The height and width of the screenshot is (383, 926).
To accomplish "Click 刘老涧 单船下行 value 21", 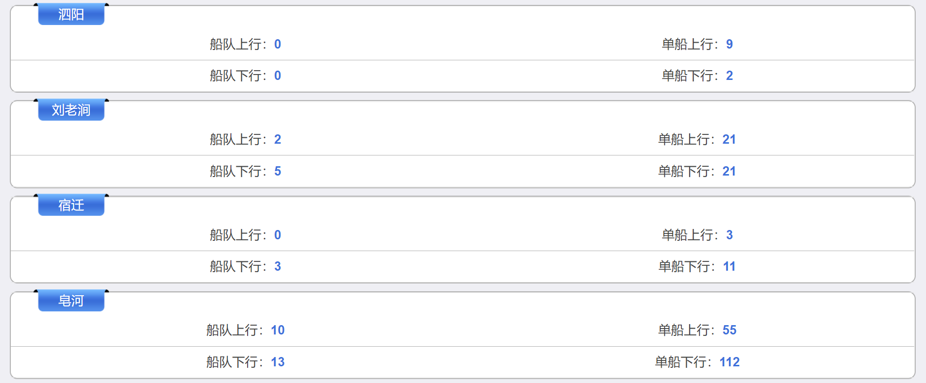I will [729, 171].
